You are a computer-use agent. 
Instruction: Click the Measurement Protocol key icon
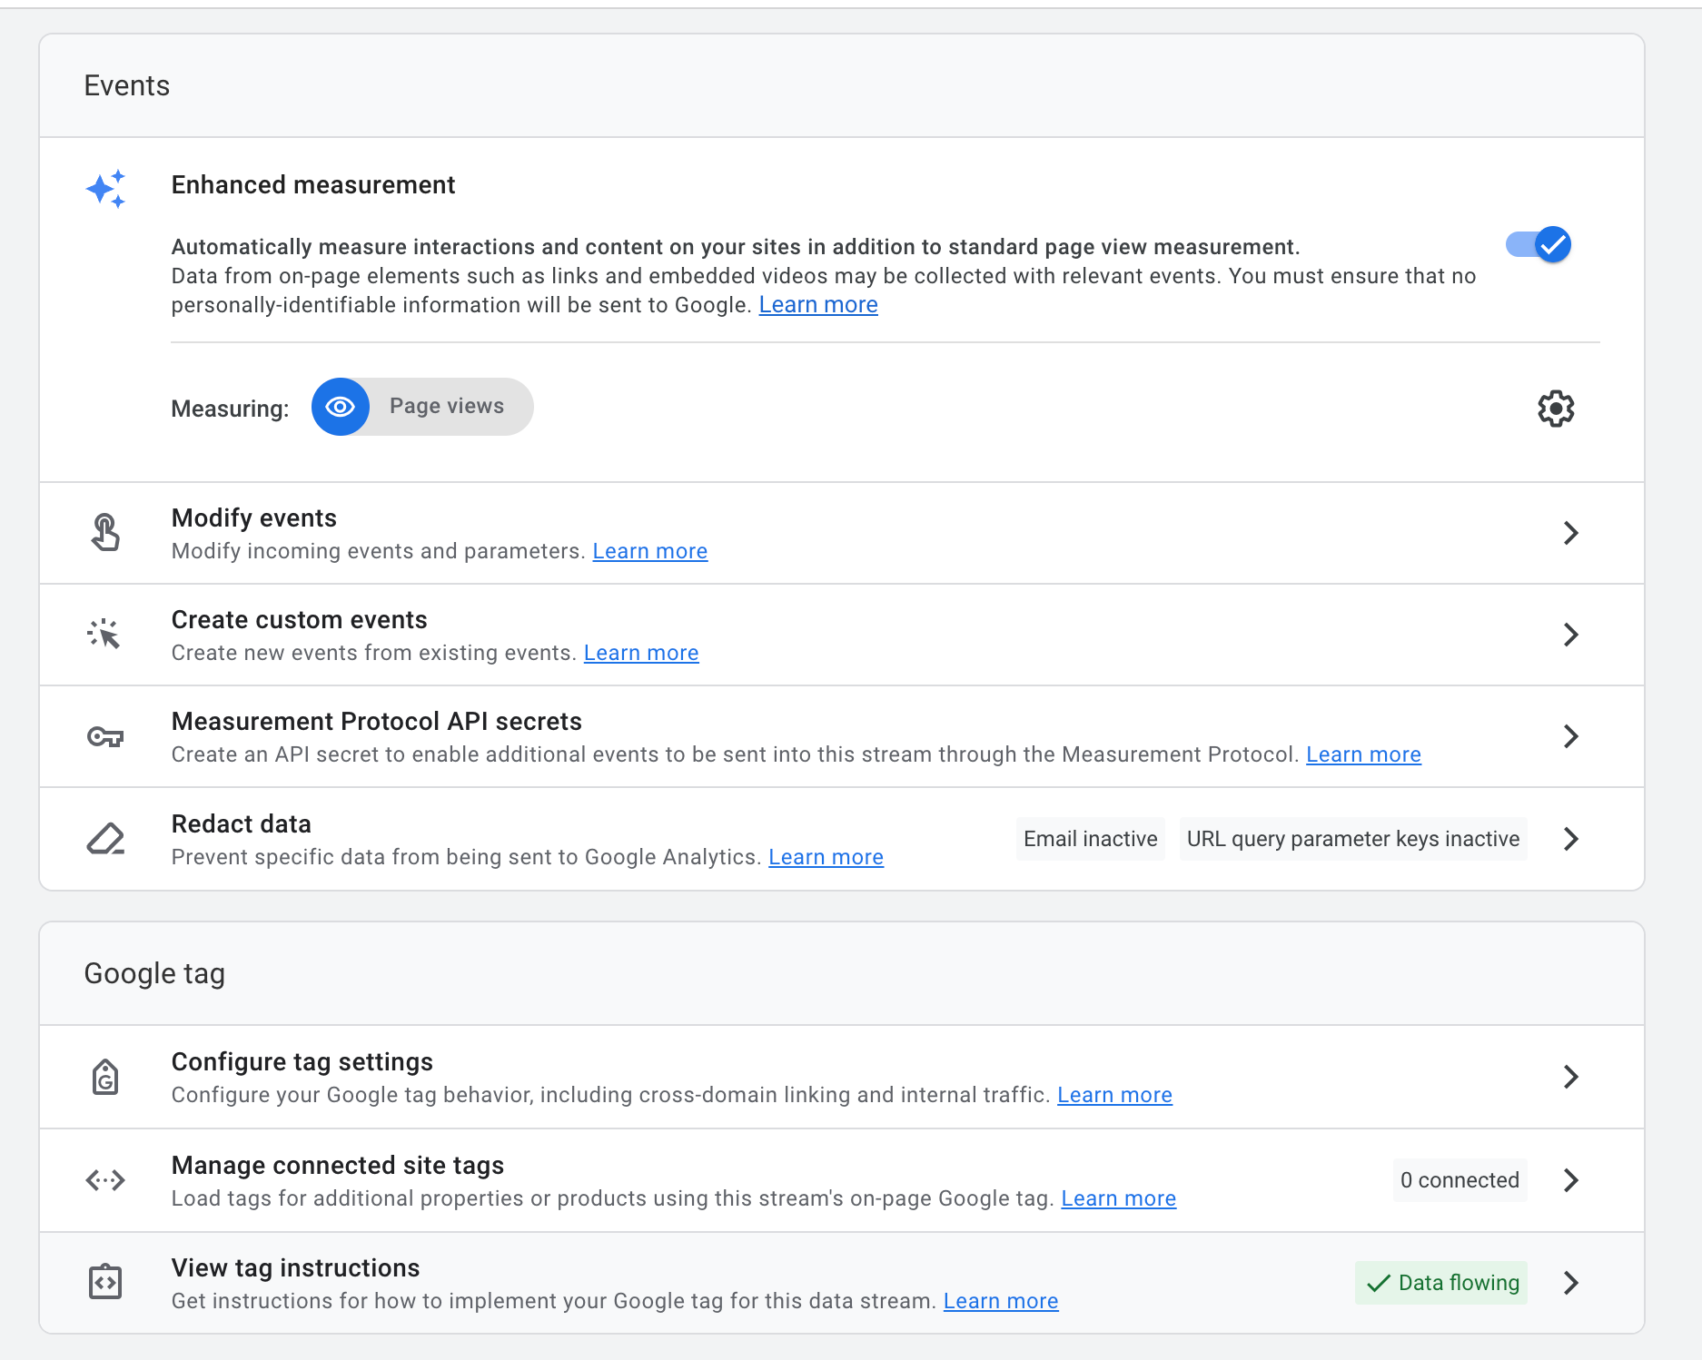pos(105,736)
